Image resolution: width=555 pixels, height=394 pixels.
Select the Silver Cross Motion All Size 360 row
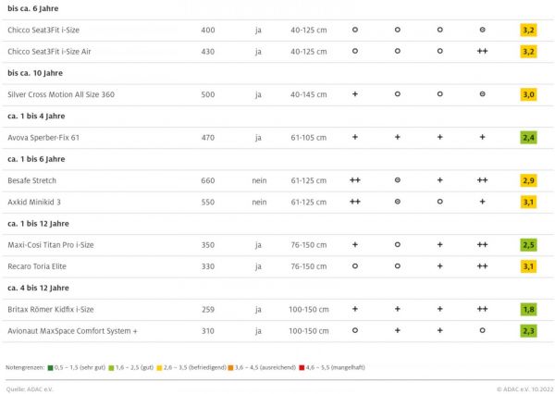61,94
